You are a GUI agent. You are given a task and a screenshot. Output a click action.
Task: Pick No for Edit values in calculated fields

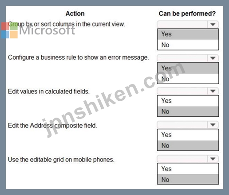(188, 111)
